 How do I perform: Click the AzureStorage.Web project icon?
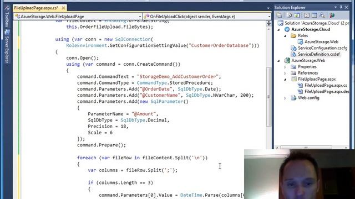pyautogui.click(x=287, y=60)
